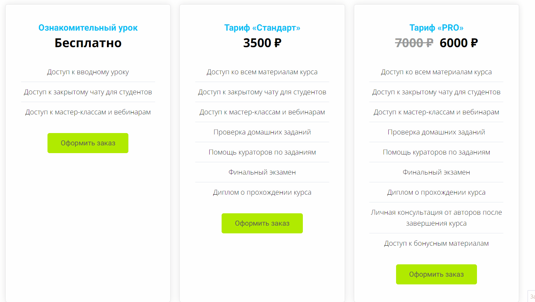Image resolution: width=535 pixels, height=302 pixels.
Task: Select the «Ознакомительный урок» heading
Action: [88, 27]
